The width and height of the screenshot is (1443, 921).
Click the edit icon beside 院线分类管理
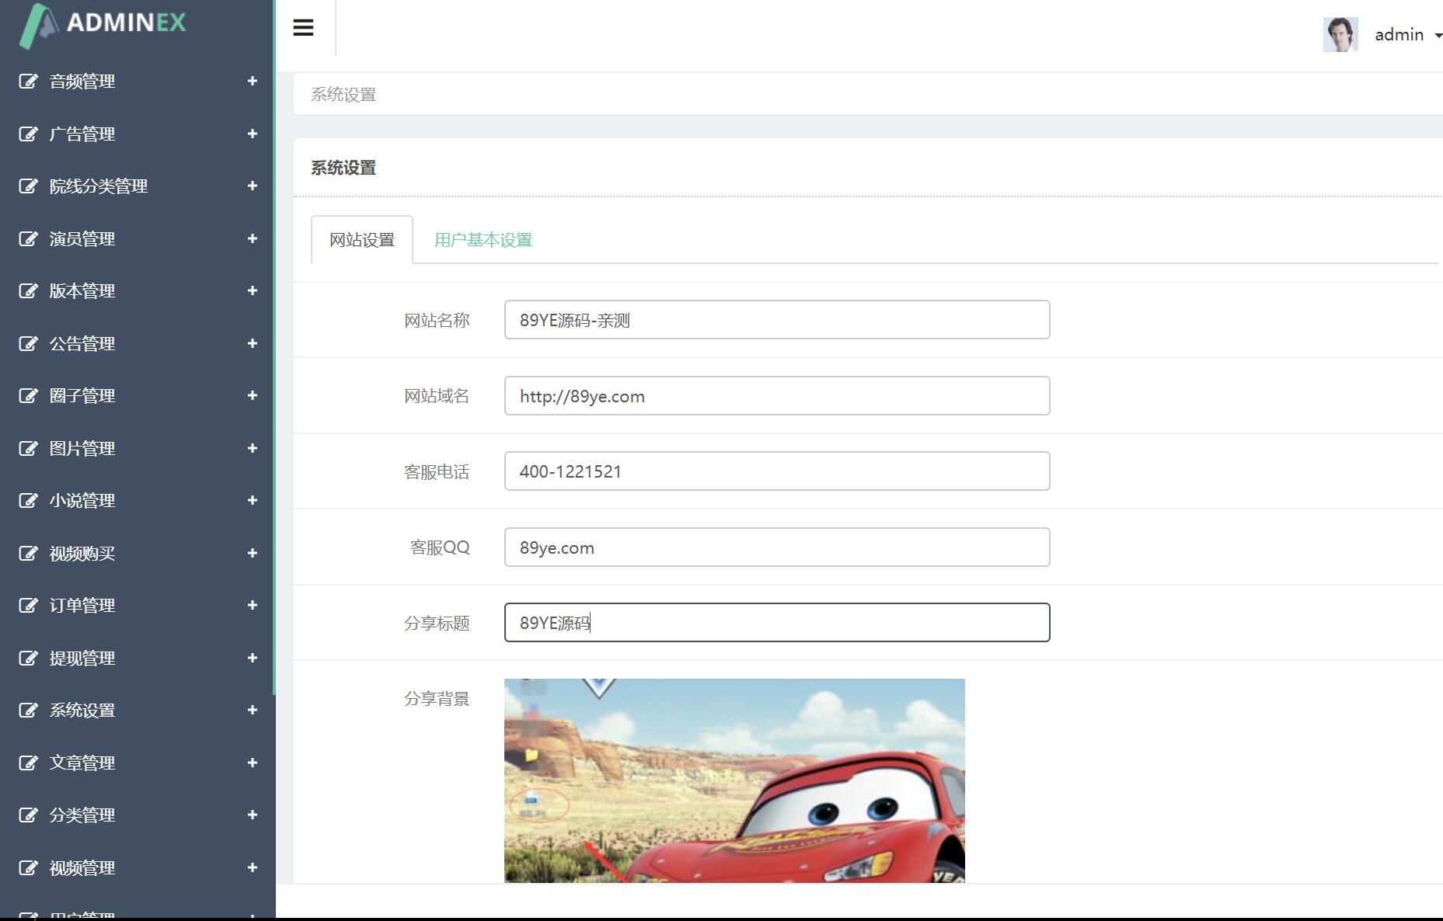(28, 186)
